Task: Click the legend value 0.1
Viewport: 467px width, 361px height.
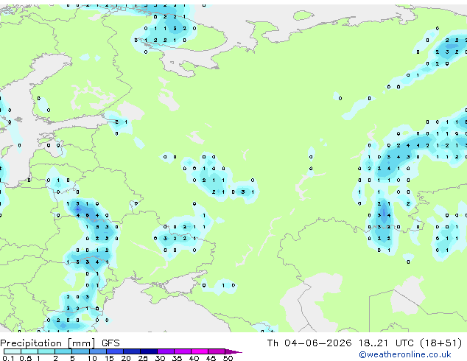Action: click(x=8, y=358)
